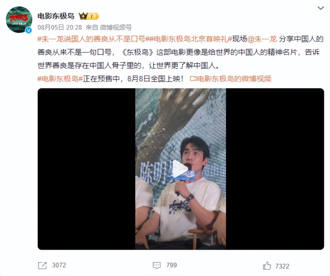Click the repost share icon
330x276 pixels.
tap(42, 265)
